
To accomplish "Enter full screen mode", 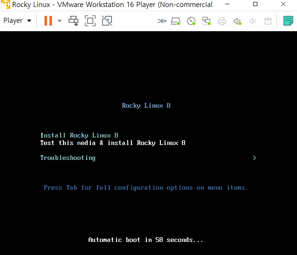I will pos(90,21).
